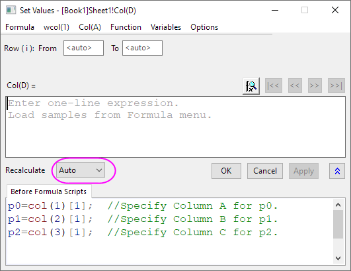Close the Set Values dialog
The width and height of the screenshot is (351, 271).
click(335, 10)
